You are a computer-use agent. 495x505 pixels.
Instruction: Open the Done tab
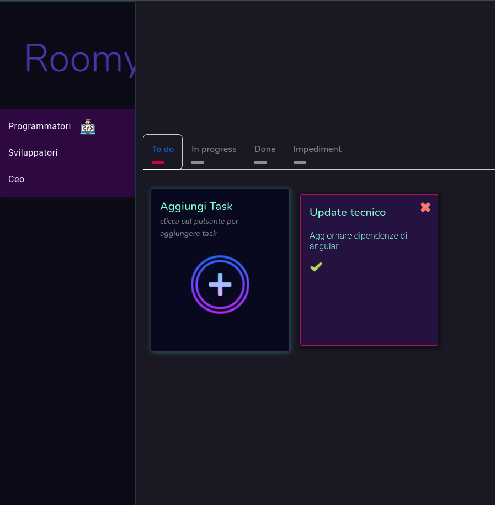[265, 149]
